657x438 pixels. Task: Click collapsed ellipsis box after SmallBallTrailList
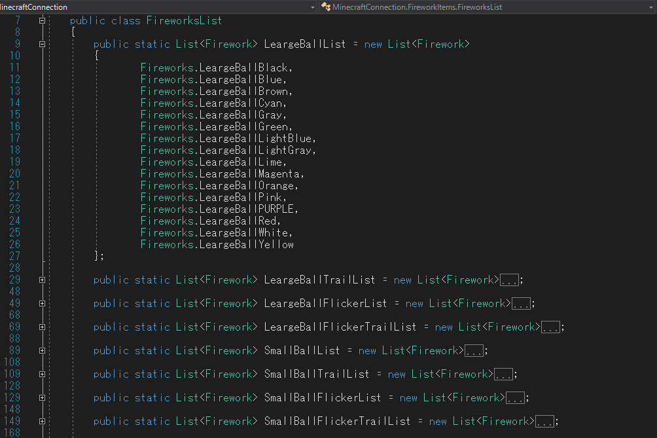click(x=503, y=374)
